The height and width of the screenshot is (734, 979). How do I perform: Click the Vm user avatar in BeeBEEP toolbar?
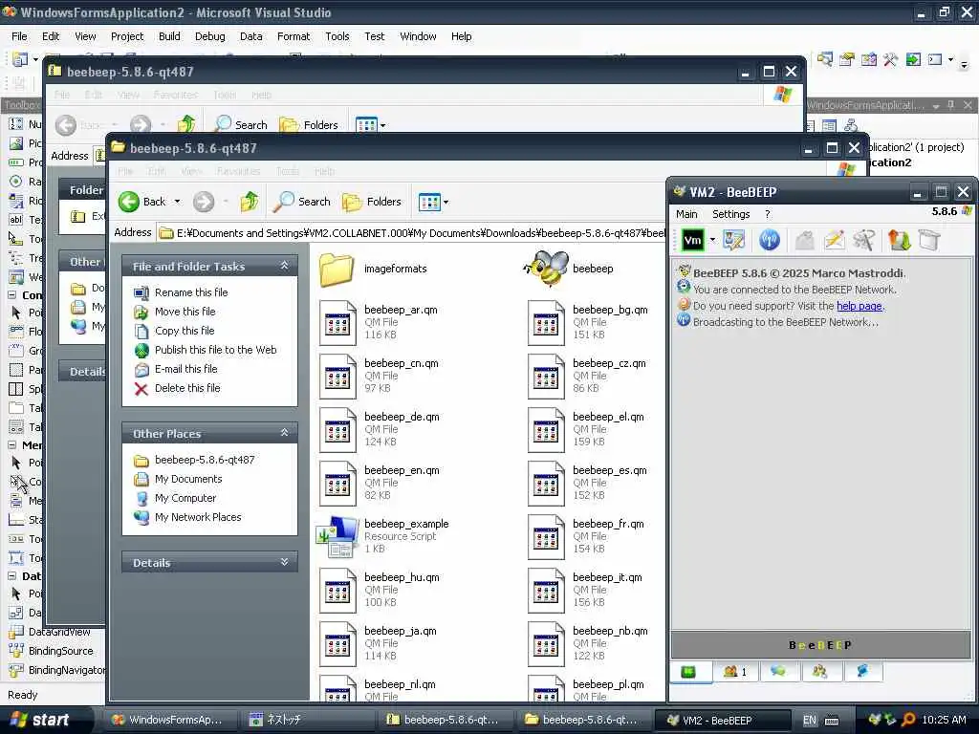tap(692, 240)
